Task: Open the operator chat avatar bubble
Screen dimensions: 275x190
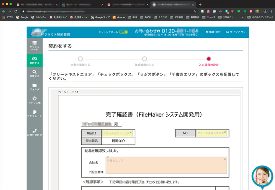Action: (x=263, y=176)
